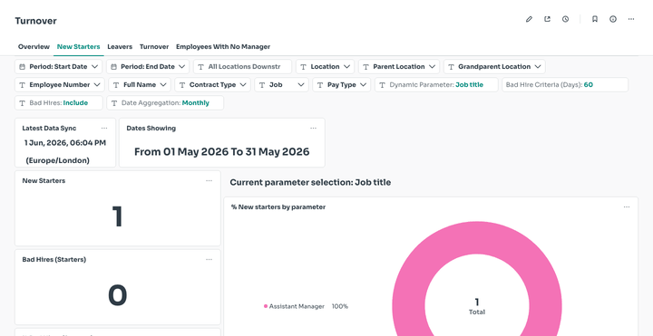
Task: Click the text-type icon in Date Aggregation
Action: click(114, 102)
